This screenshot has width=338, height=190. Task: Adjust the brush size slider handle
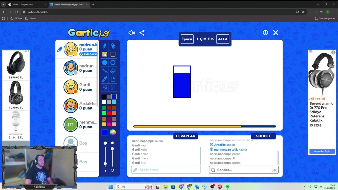tap(105, 164)
